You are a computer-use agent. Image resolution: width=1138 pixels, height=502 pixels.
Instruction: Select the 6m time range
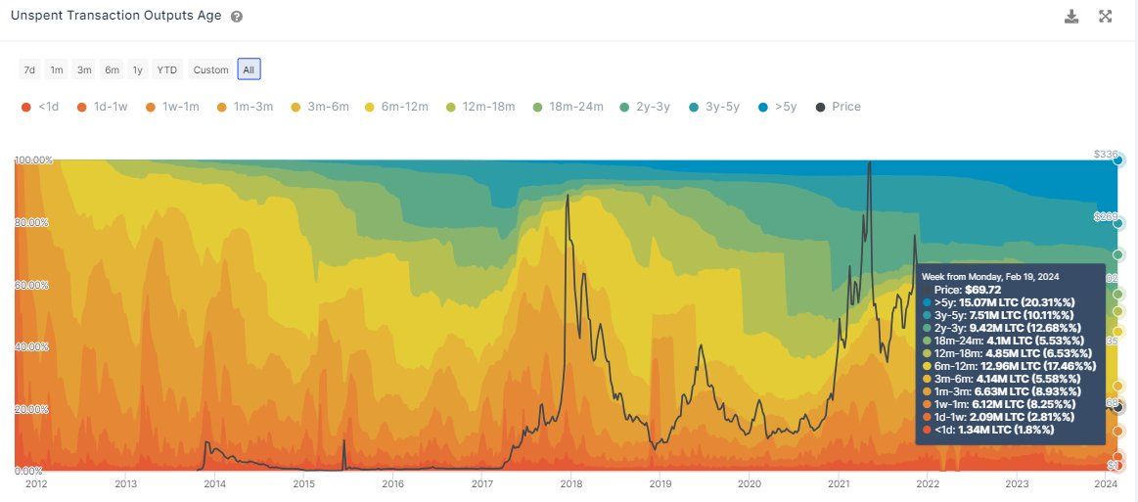(112, 69)
